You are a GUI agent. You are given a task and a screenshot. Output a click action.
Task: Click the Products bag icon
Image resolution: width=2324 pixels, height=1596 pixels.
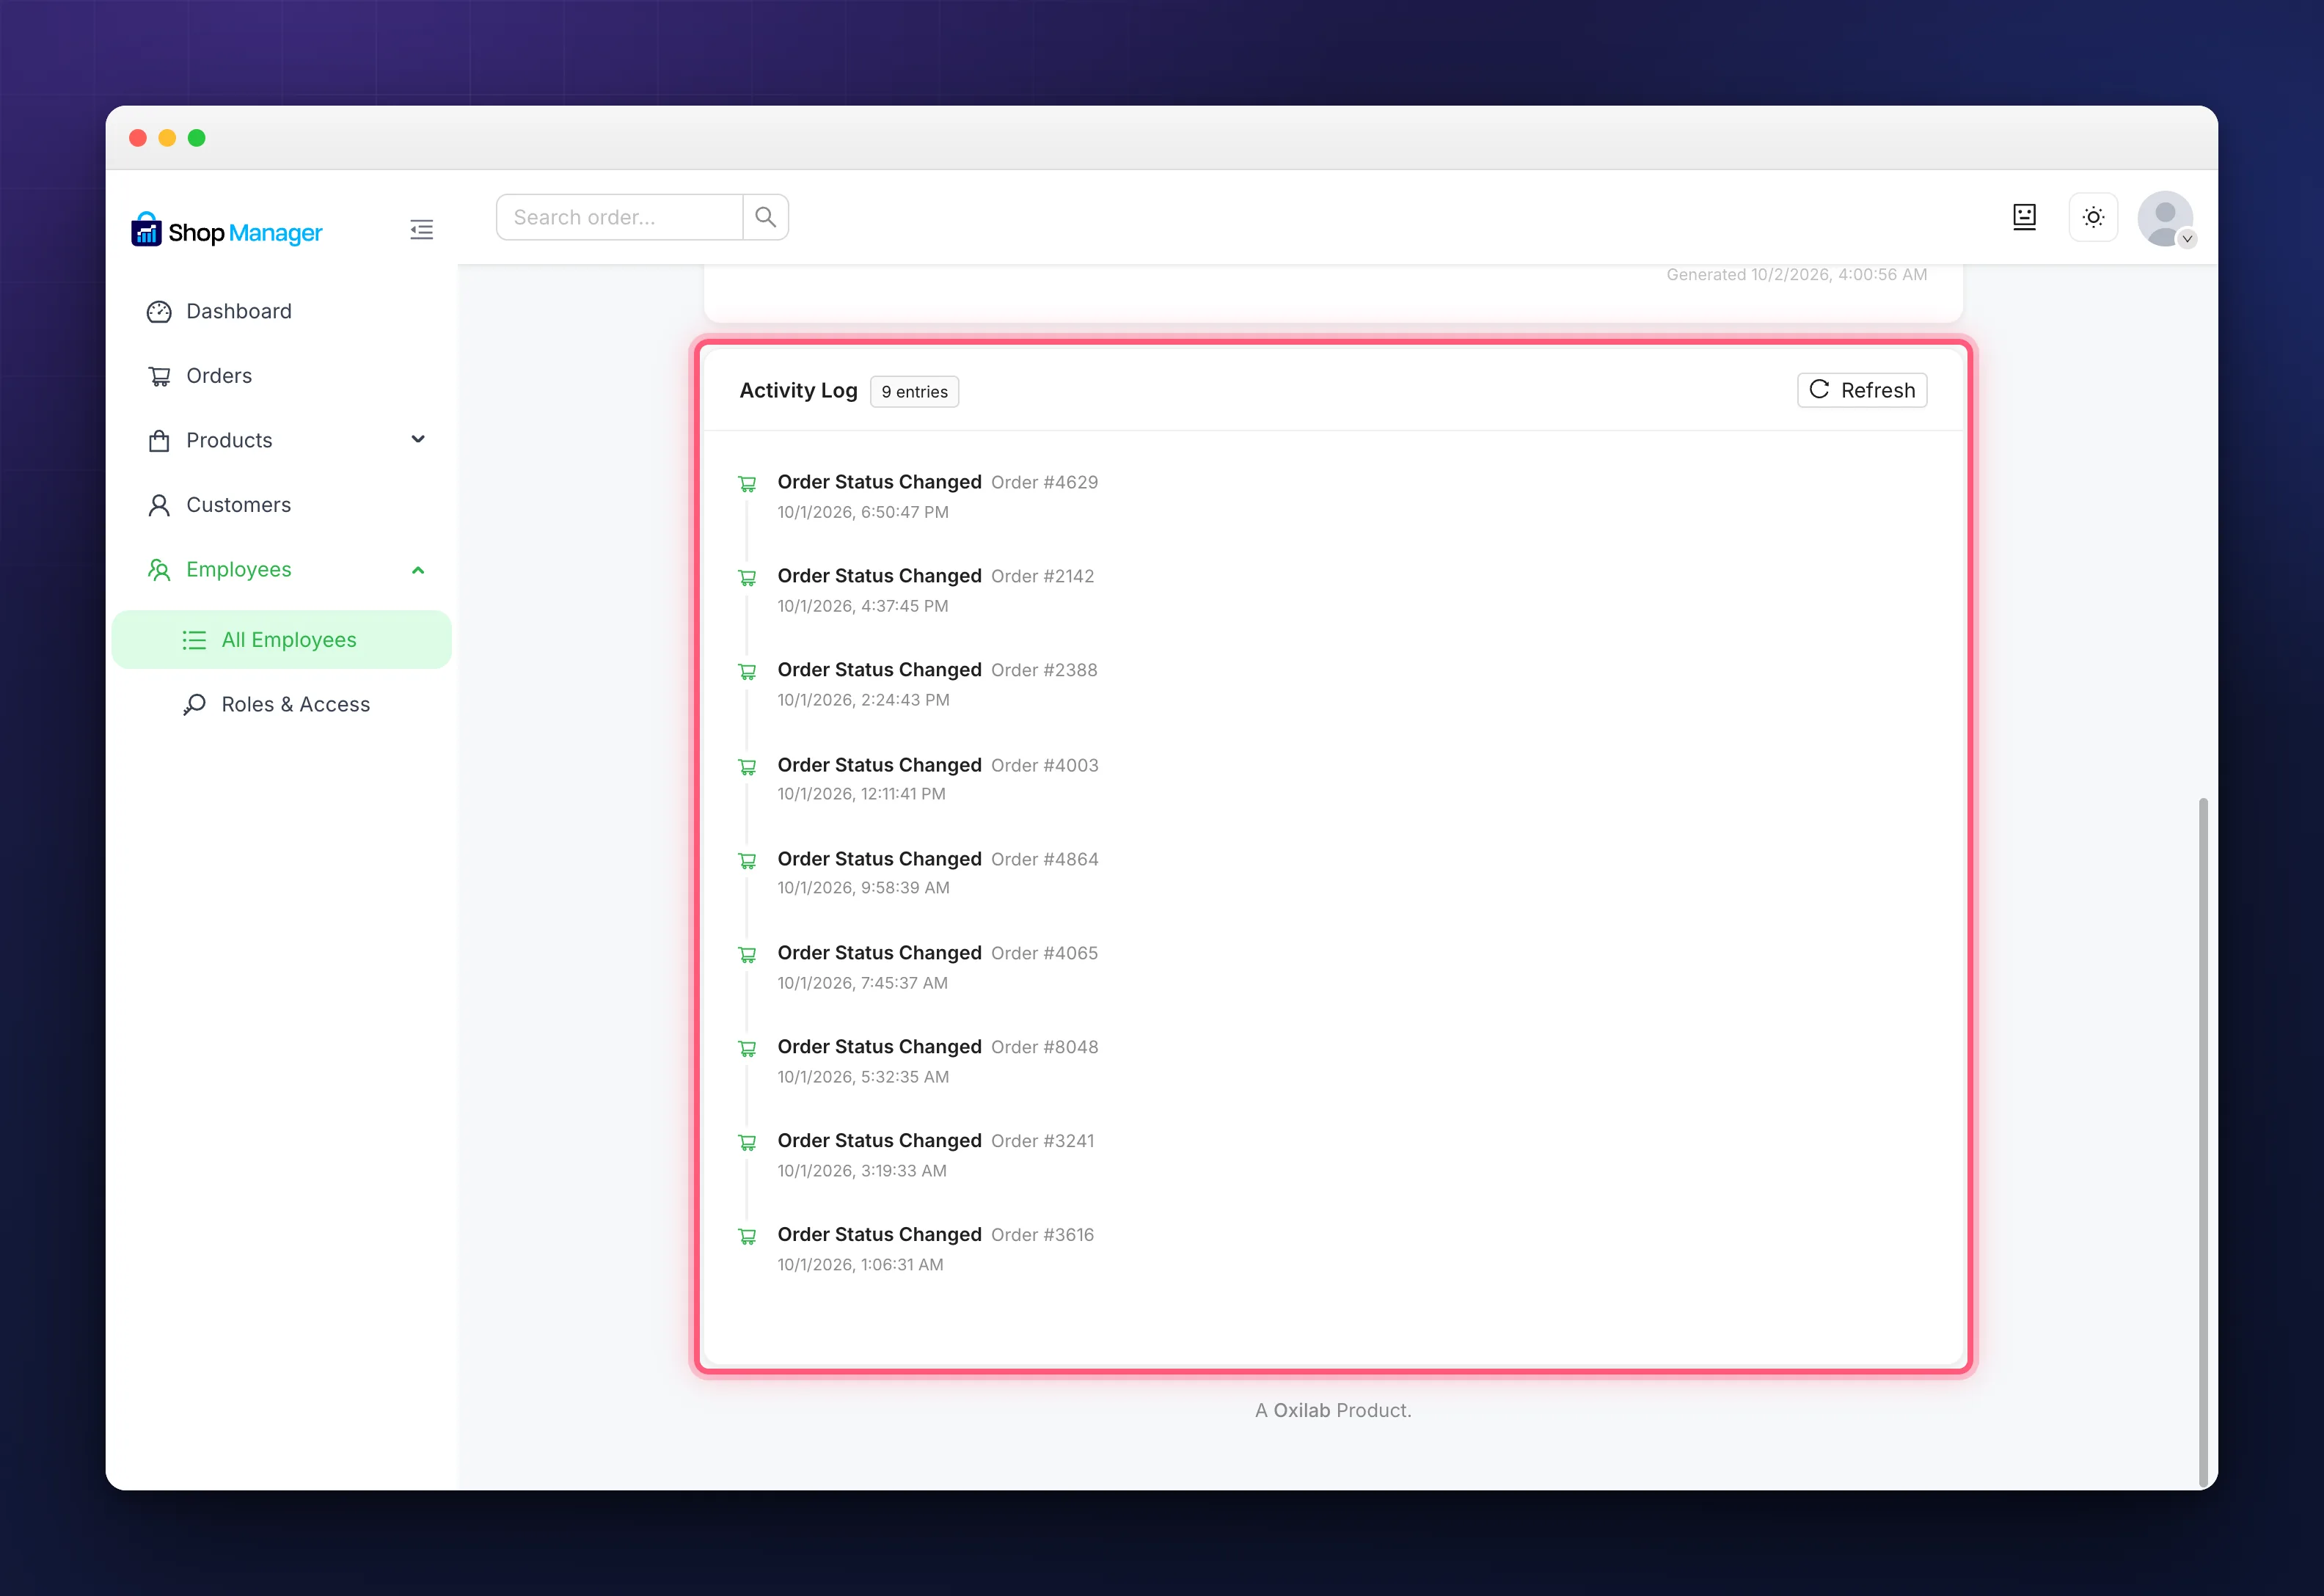point(159,441)
